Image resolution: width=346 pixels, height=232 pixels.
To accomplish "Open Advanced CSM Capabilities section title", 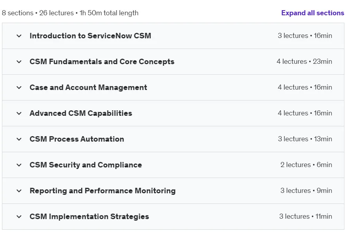I will click(x=81, y=113).
